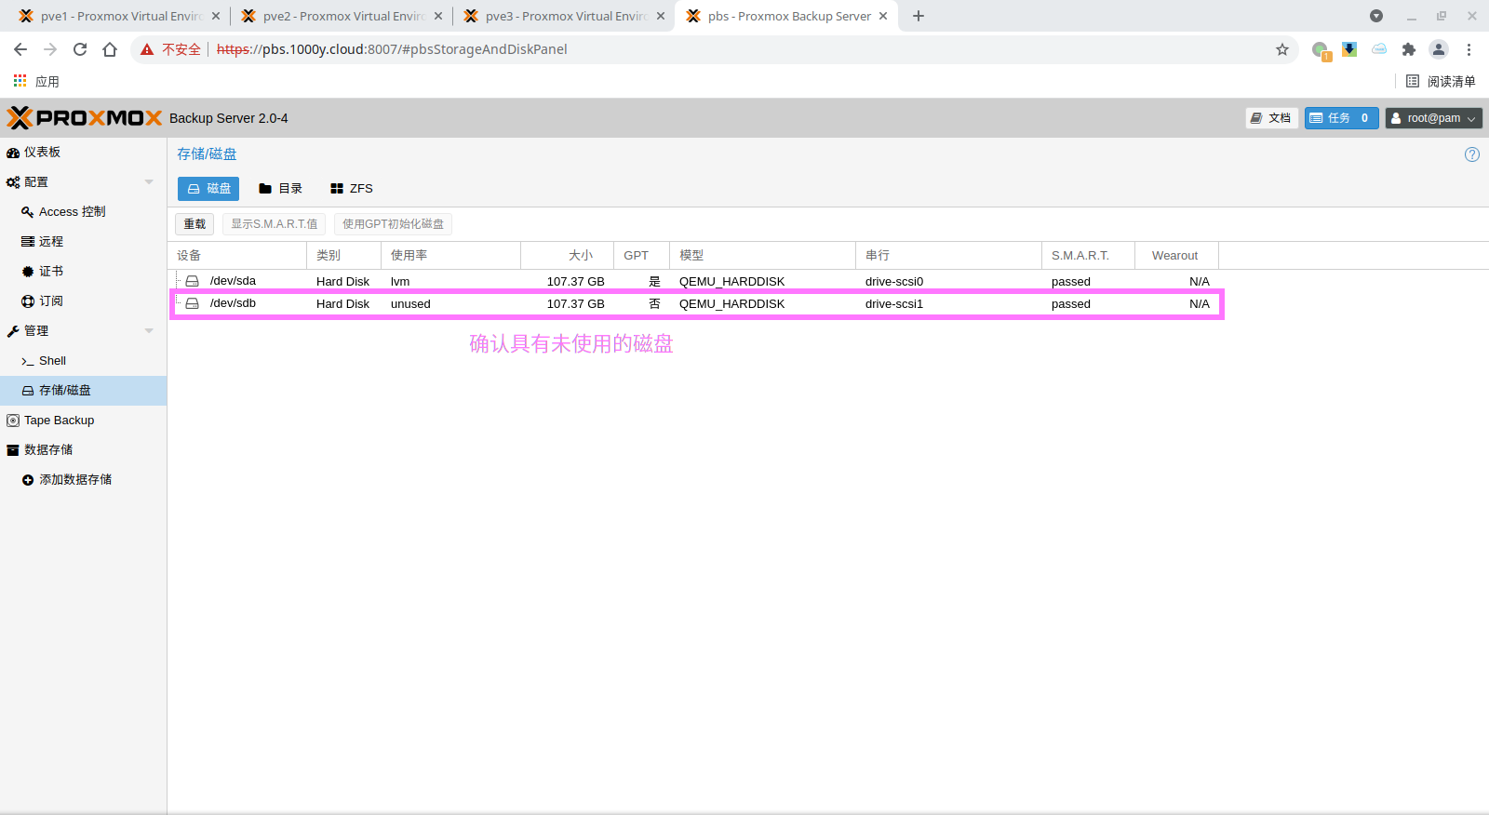Bookmark page with the star icon
The width and height of the screenshot is (1489, 815).
pos(1282,49)
